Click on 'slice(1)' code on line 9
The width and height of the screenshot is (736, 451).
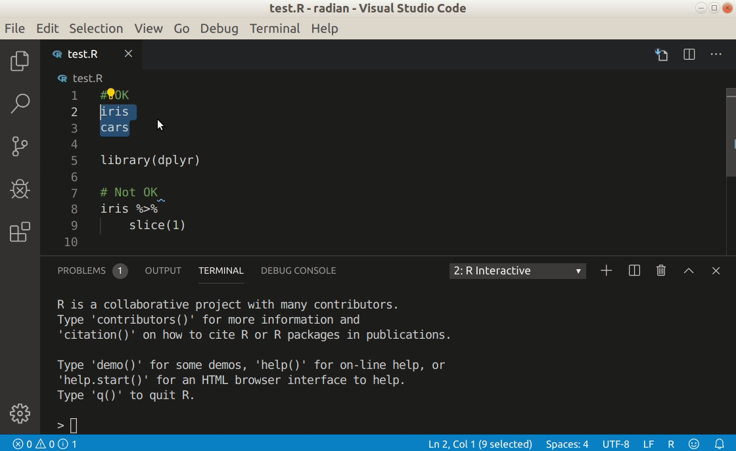[157, 225]
